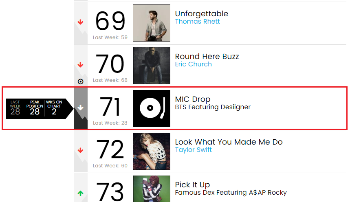Collapse the MIC Drop row via white arrow
The height and width of the screenshot is (202, 350).
click(80, 108)
